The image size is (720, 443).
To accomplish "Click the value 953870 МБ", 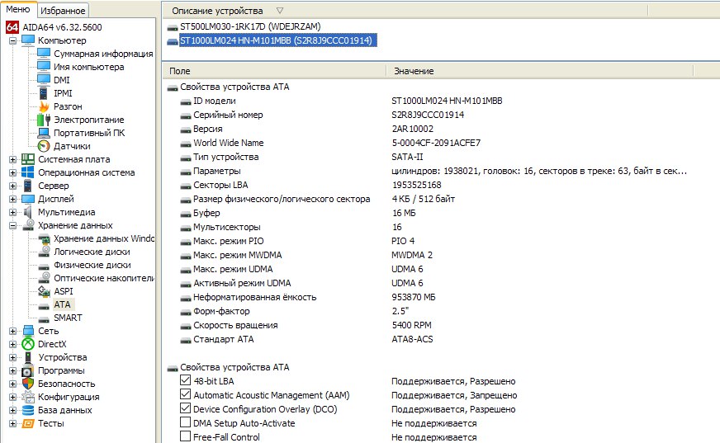I will (x=414, y=297).
